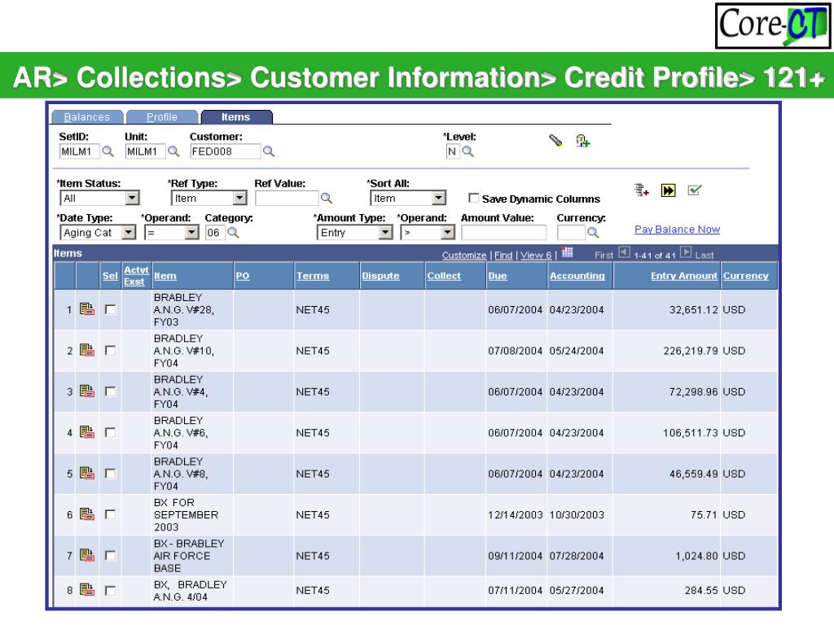Select checkbox for row 7 AIR FORCE BASE

pos(110,555)
